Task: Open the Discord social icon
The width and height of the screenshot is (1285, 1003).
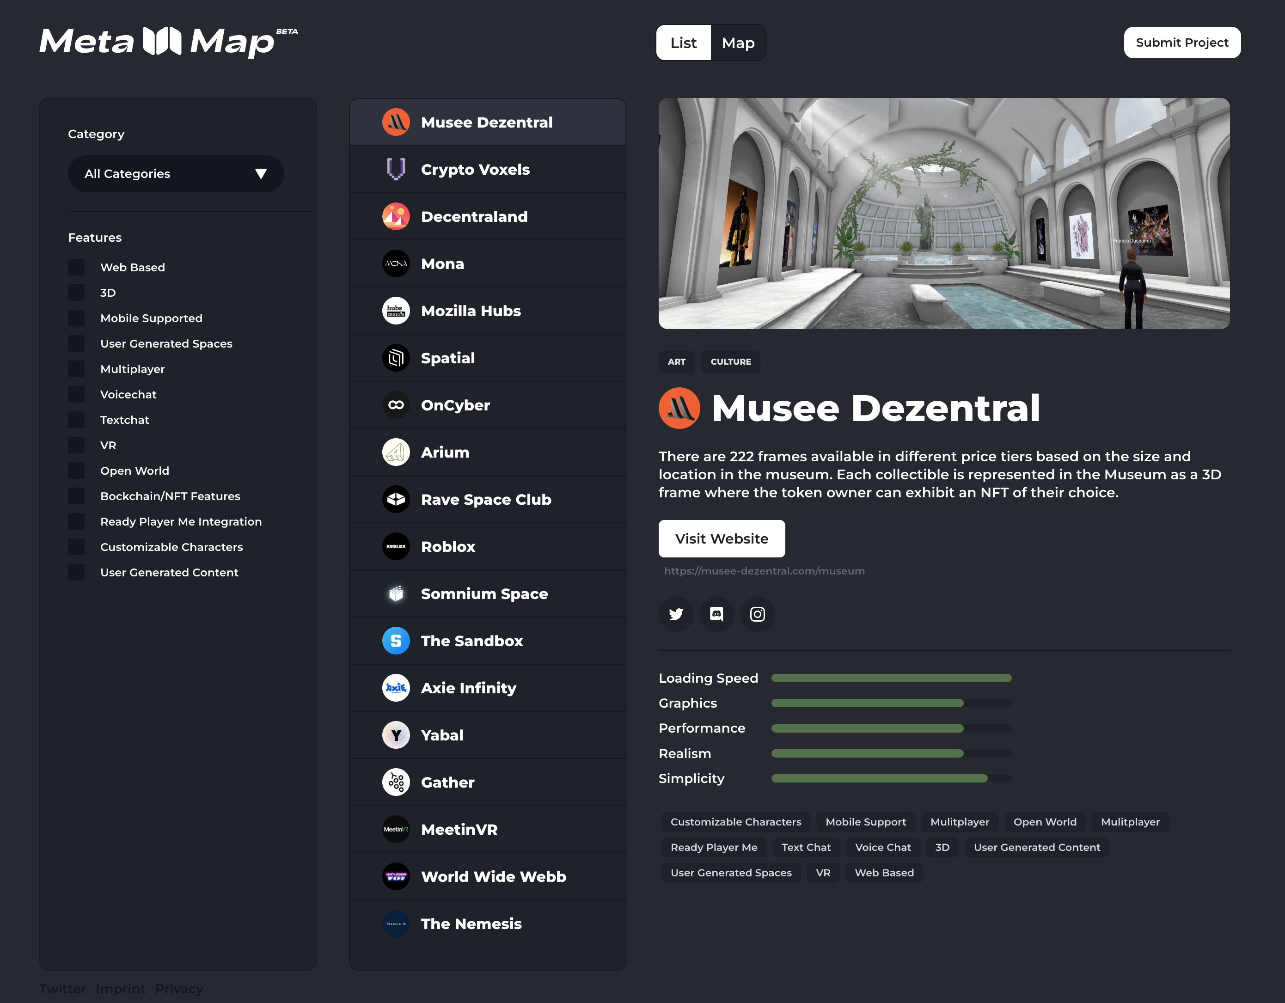Action: (716, 614)
